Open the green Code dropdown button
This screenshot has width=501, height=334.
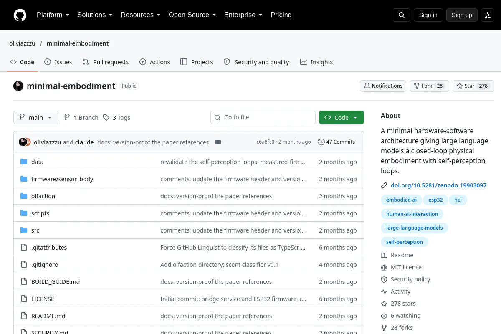342,118
